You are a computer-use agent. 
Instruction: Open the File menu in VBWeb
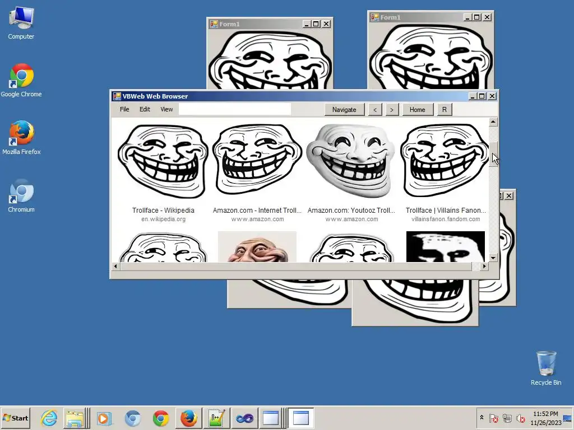point(124,109)
